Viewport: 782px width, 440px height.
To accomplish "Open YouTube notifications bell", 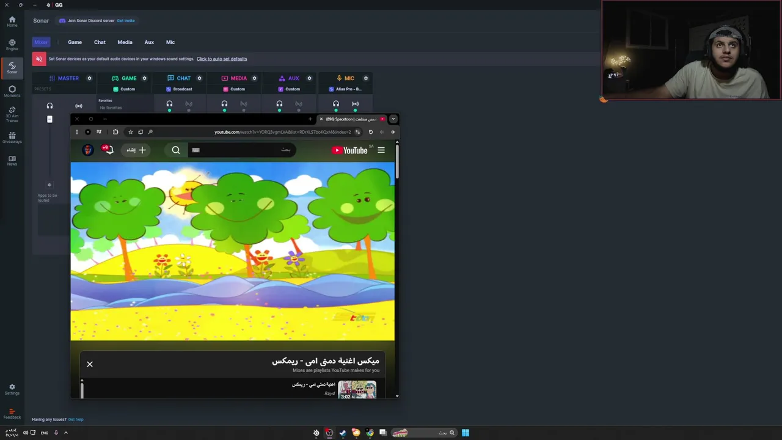I will coord(109,150).
